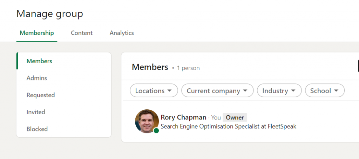Click the '1 person' member count
This screenshot has height=159, width=359.
pos(188,68)
